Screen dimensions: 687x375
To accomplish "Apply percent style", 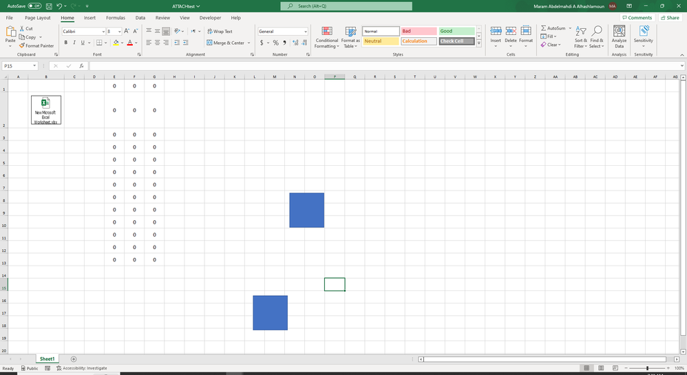I will point(275,43).
